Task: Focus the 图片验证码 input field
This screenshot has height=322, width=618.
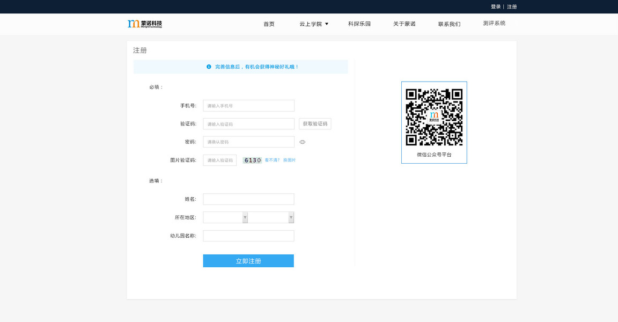Action: click(x=220, y=160)
